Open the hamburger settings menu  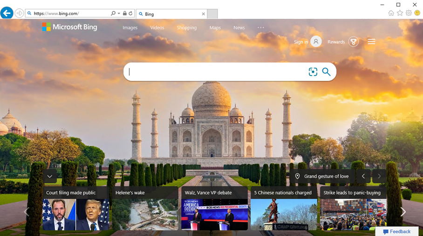click(371, 41)
